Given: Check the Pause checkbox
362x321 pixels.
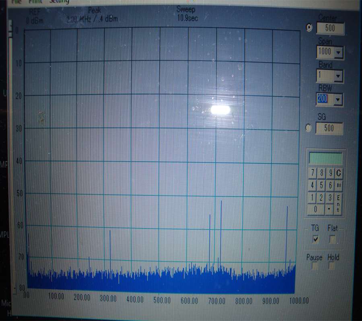Looking at the screenshot, I should click(315, 266).
